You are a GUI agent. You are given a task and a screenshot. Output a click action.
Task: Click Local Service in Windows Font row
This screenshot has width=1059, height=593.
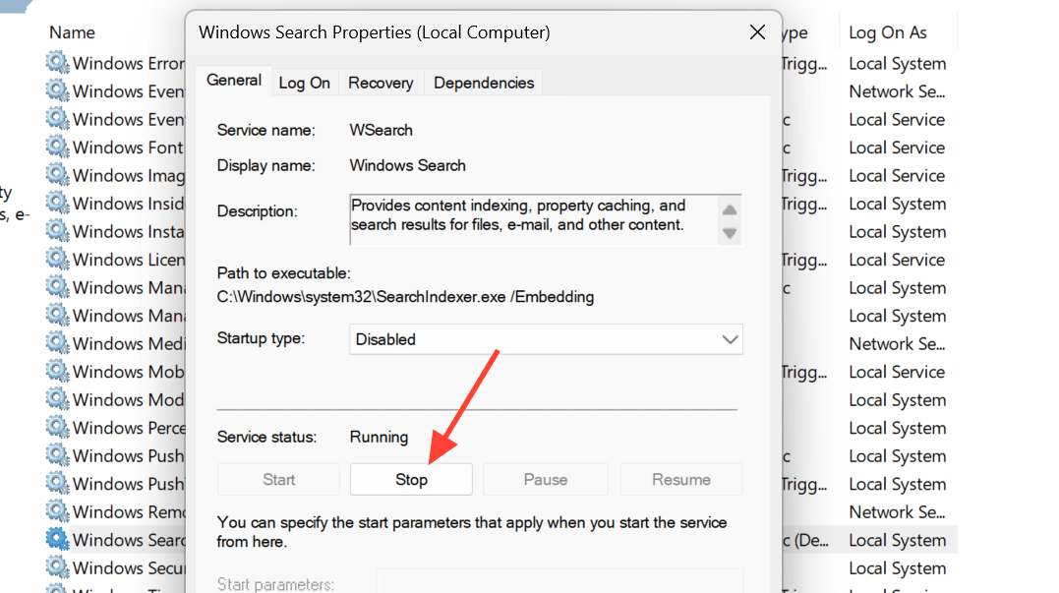pos(897,148)
